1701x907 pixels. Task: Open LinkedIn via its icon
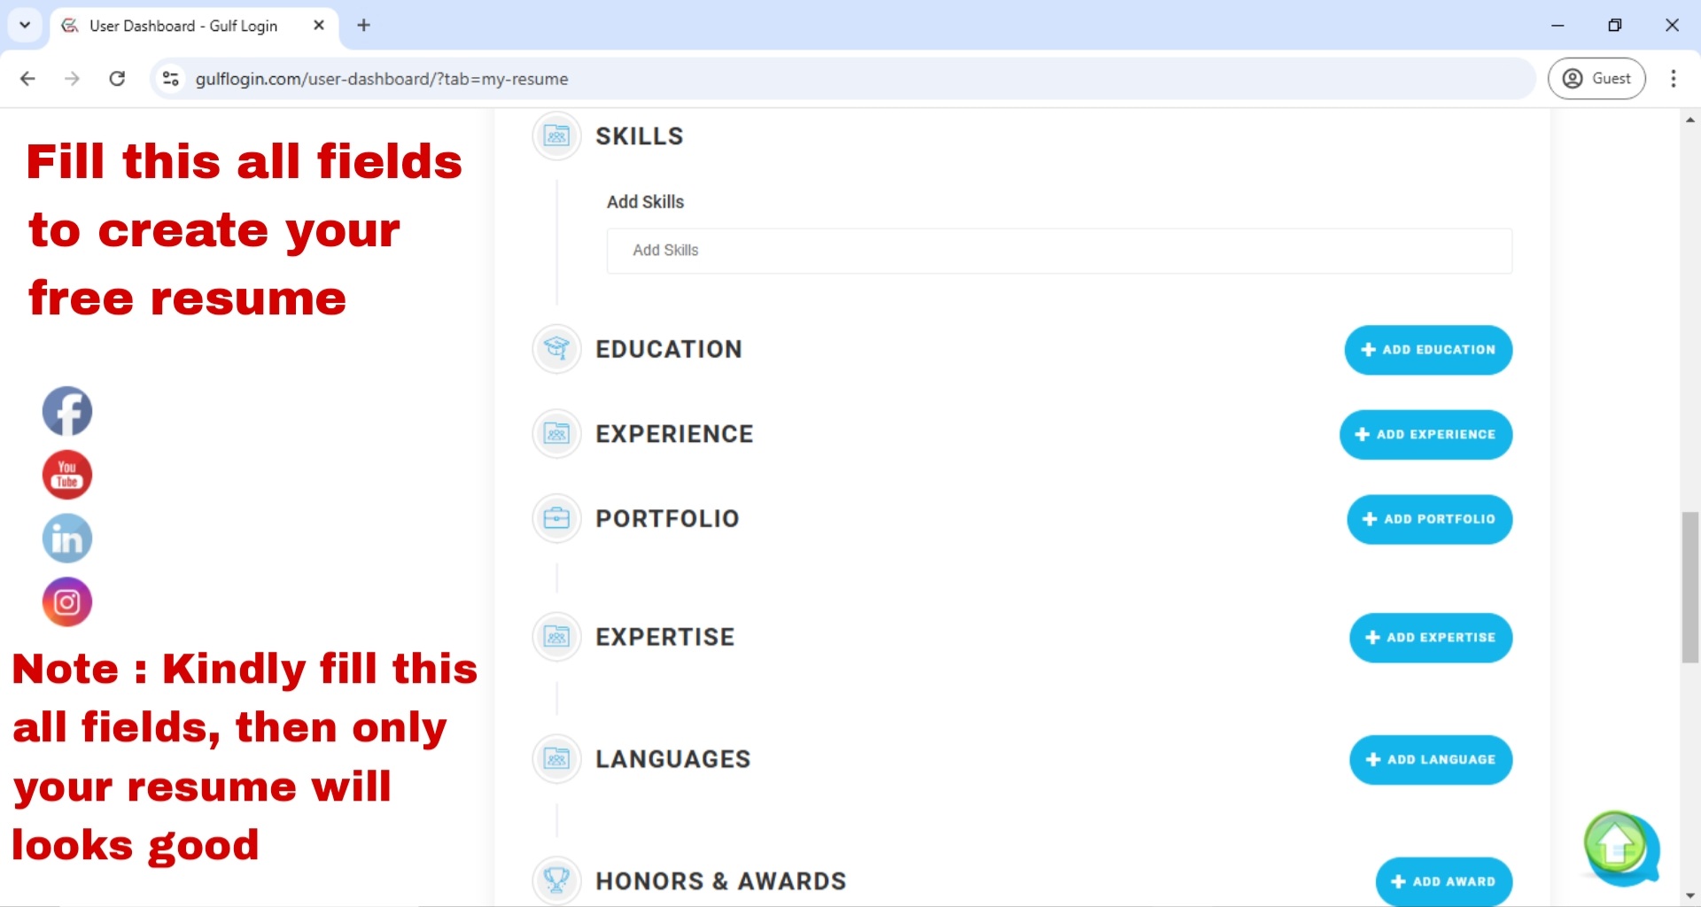[x=66, y=538]
